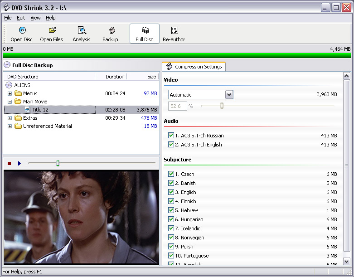Click the Title 12 video icon
The image size is (354, 277).
[27, 110]
